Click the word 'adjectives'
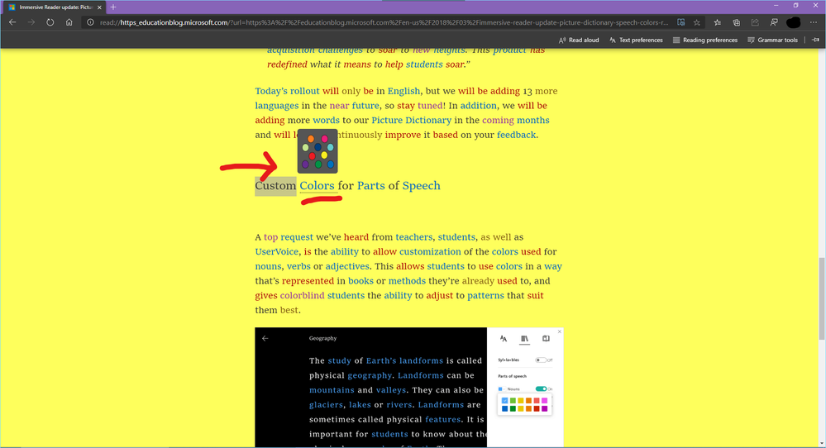Screen dimensions: 826x448 [x=347, y=266]
